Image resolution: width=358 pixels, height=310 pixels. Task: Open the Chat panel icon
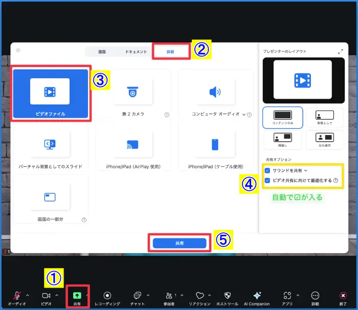pos(137,295)
